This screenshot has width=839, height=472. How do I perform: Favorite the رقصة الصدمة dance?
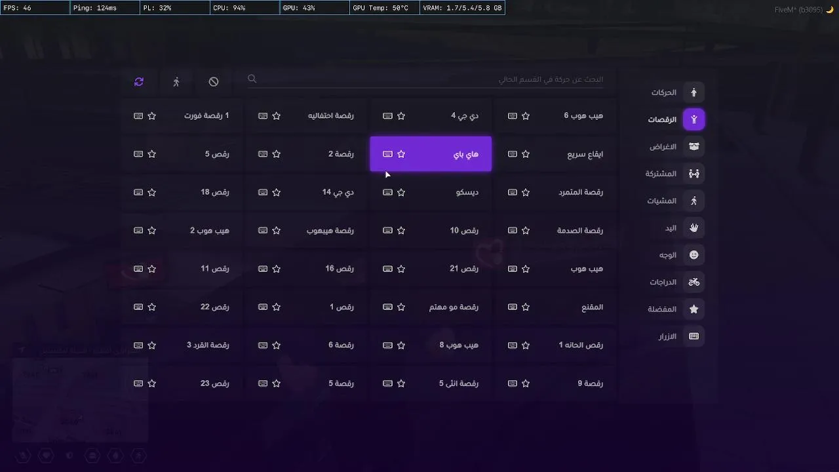coord(526,231)
